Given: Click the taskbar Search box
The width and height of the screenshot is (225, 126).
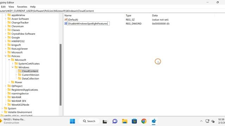Looking at the screenshot, I should [x=89, y=121].
